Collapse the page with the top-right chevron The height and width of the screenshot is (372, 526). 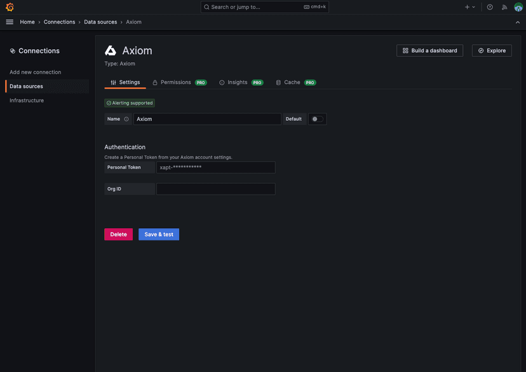click(516, 21)
